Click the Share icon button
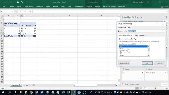 point(165,7)
